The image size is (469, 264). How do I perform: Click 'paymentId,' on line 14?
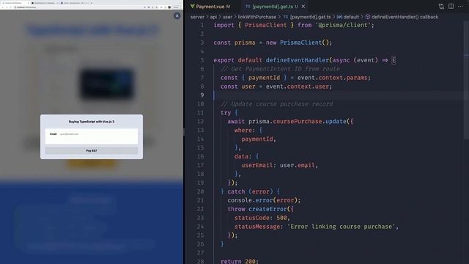point(259,139)
